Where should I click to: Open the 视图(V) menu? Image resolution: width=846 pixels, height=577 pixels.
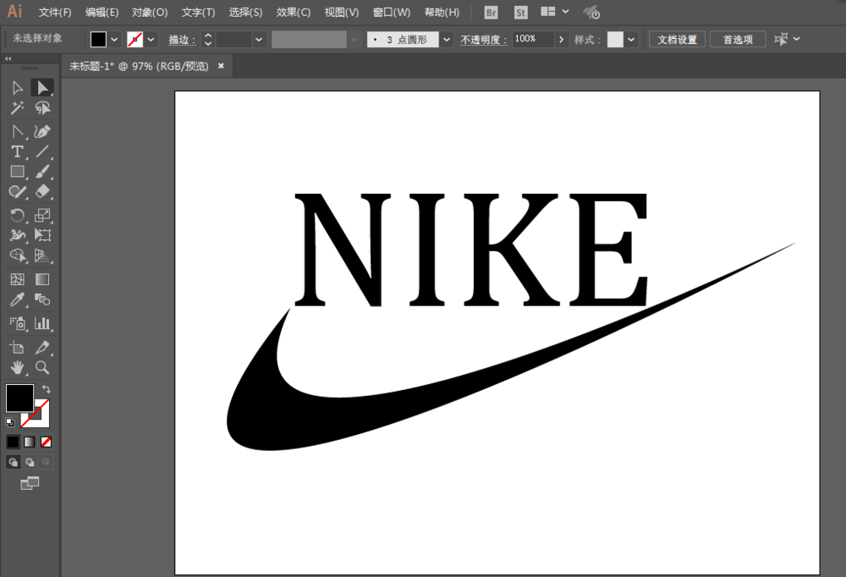(342, 13)
